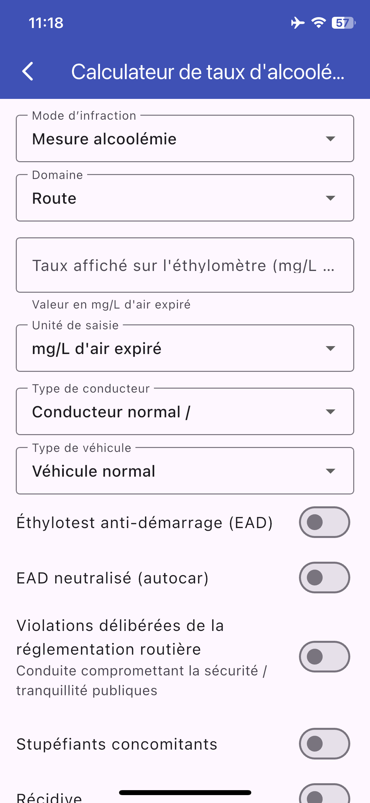This screenshot has height=803, width=370.
Task: Toggle EAD neutralisé (autocar) switch
Action: point(324,578)
